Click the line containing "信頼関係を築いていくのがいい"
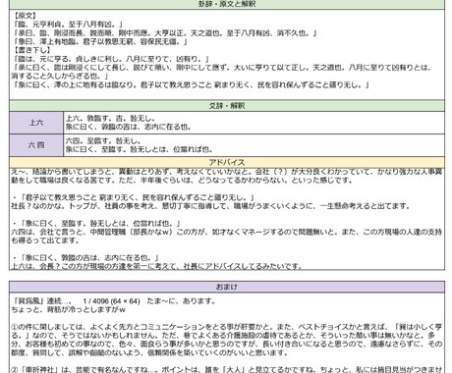 (149, 352)
